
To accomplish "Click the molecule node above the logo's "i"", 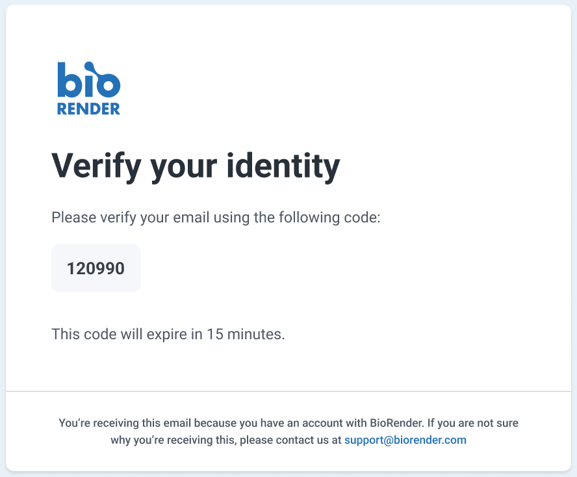I will click(88, 66).
